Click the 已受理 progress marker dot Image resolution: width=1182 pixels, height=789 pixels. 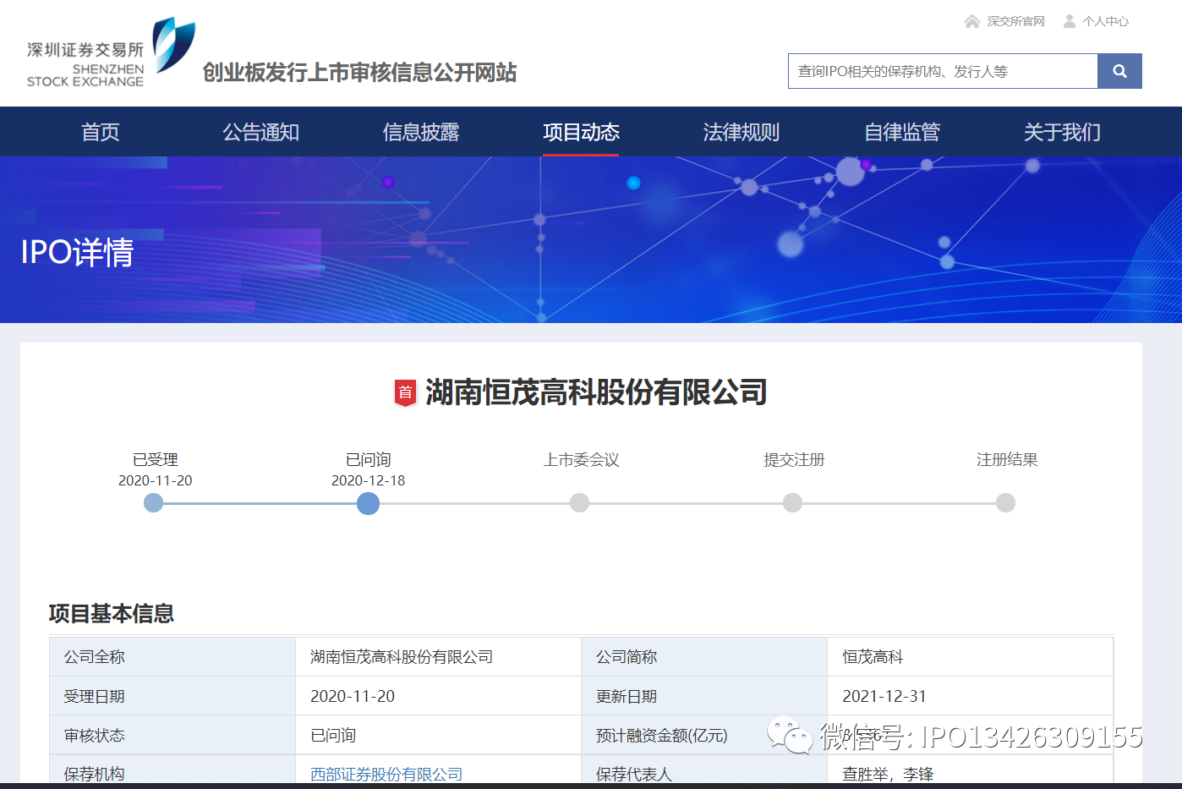coord(154,503)
